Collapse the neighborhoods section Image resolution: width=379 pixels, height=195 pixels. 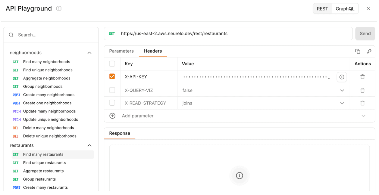pyautogui.click(x=89, y=53)
